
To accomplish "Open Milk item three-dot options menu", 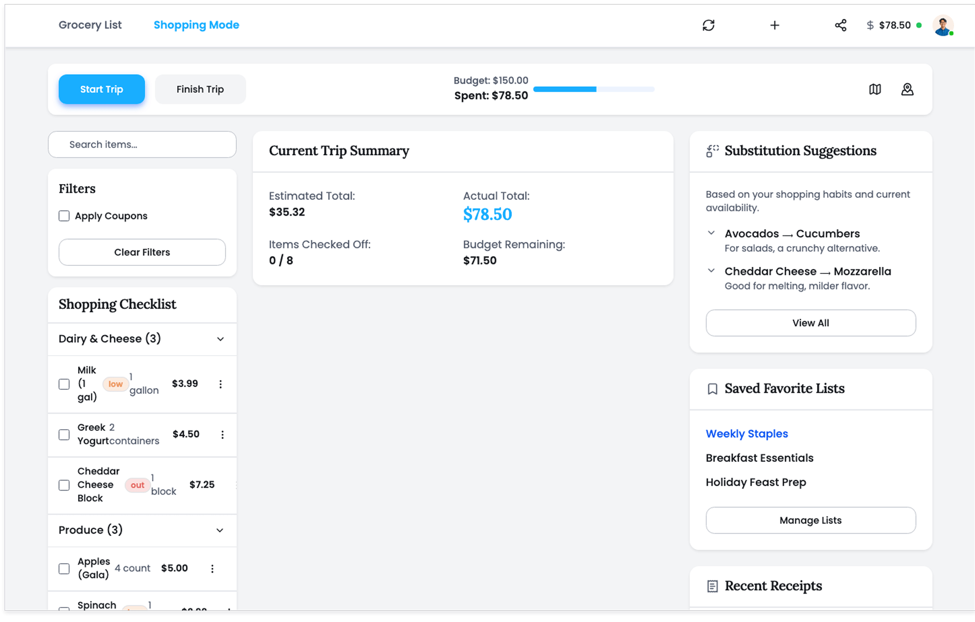I will (x=220, y=384).
